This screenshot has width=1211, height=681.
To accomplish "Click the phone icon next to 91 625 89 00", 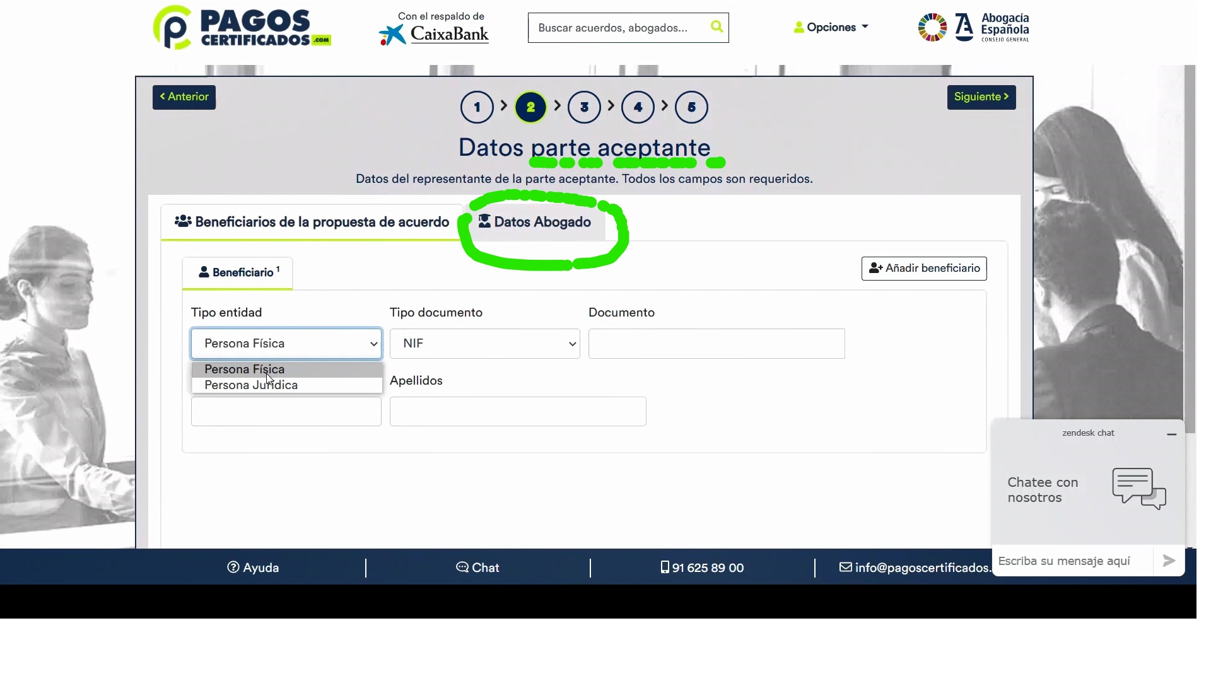I will [665, 567].
